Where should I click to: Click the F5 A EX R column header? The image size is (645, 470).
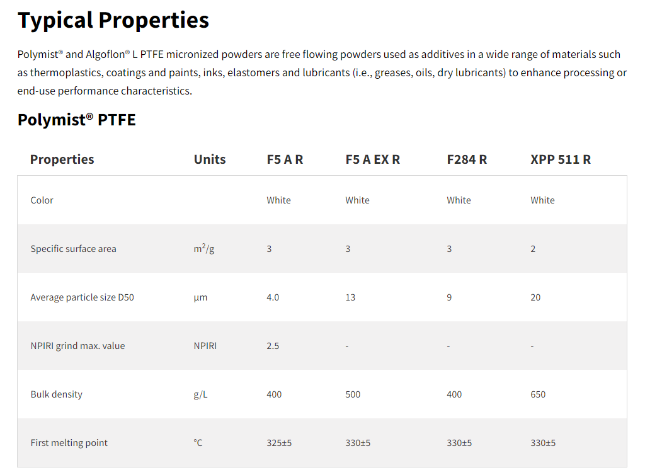click(x=372, y=159)
